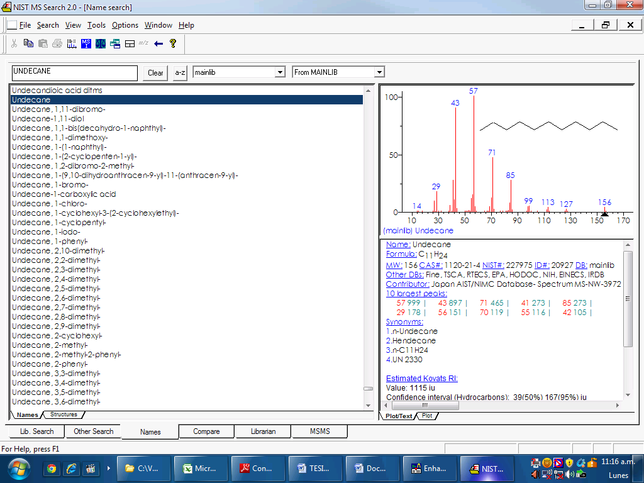The width and height of the screenshot is (644, 483).
Task: Click the greyed-out Cut scissors icon
Action: [x=14, y=43]
